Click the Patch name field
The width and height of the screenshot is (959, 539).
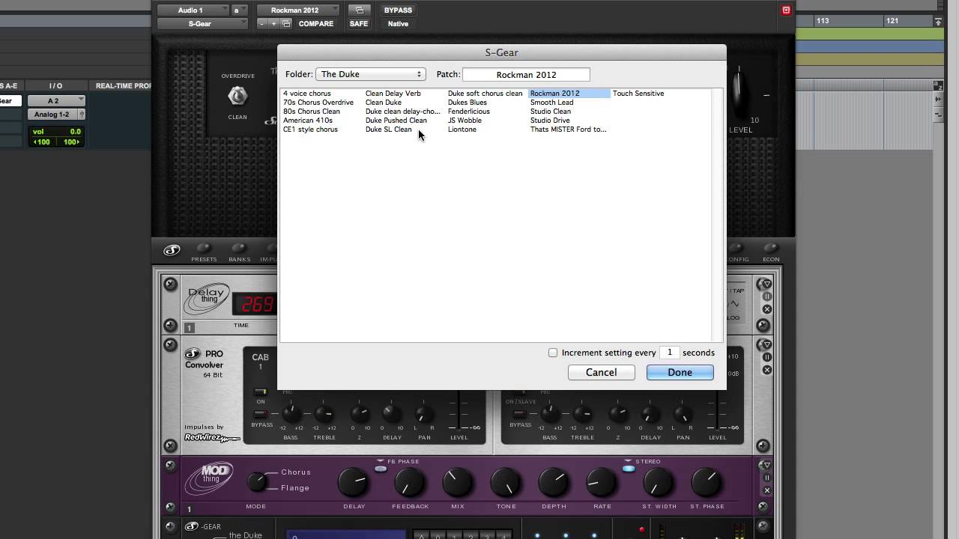point(526,74)
